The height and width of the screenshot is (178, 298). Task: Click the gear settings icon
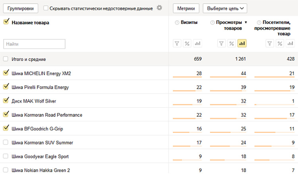click(x=159, y=8)
